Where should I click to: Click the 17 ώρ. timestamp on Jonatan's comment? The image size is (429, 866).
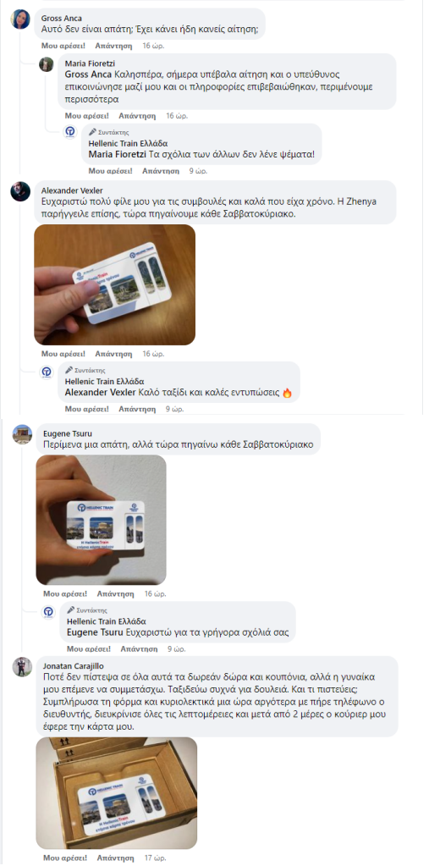pyautogui.click(x=154, y=859)
